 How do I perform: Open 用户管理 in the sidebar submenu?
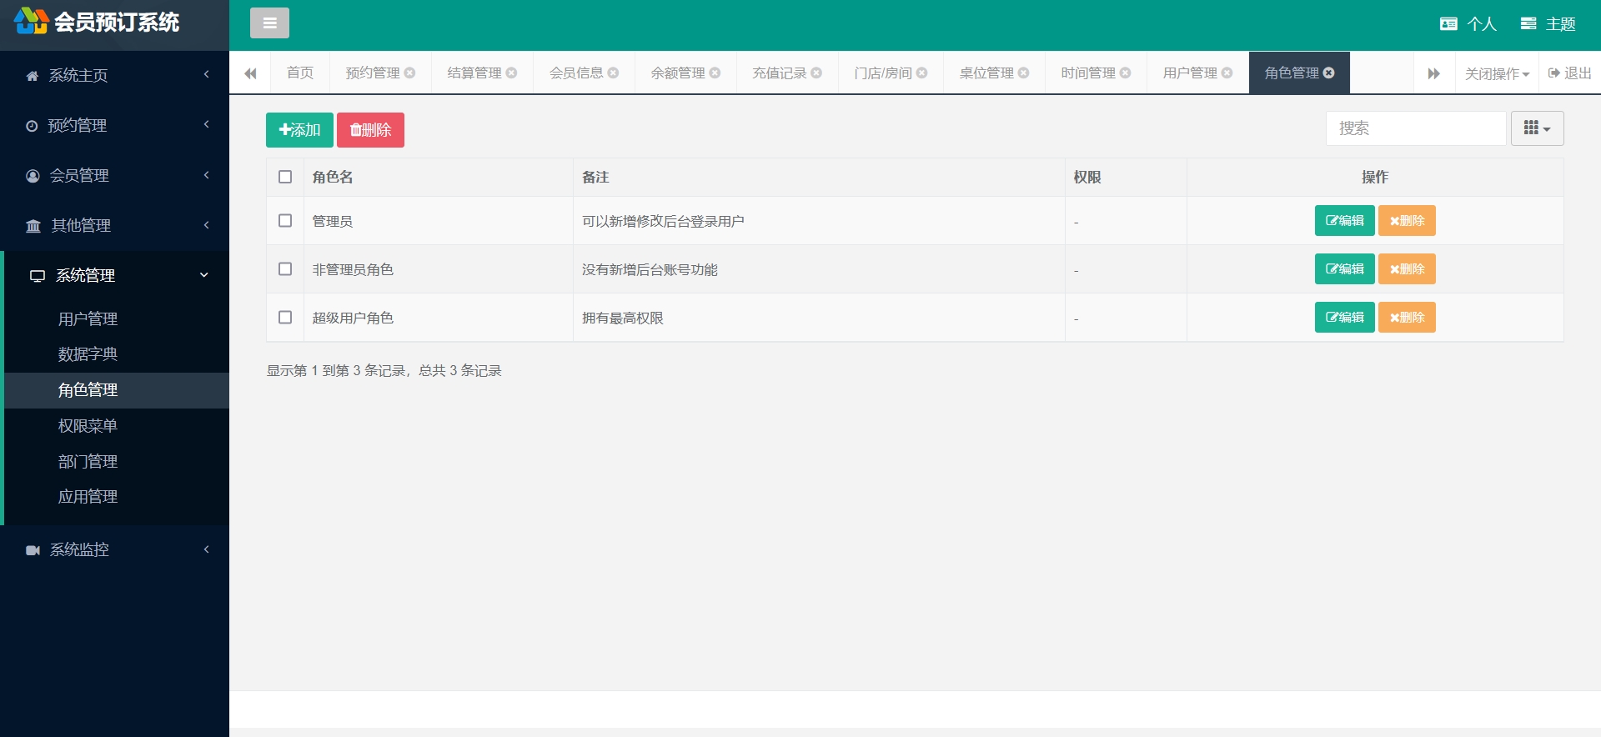[117, 319]
